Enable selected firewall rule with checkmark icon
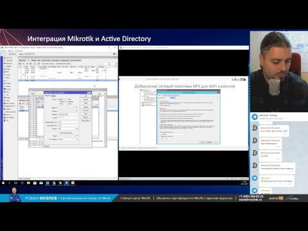Screen dimensions: 308x231 pos(27,64)
